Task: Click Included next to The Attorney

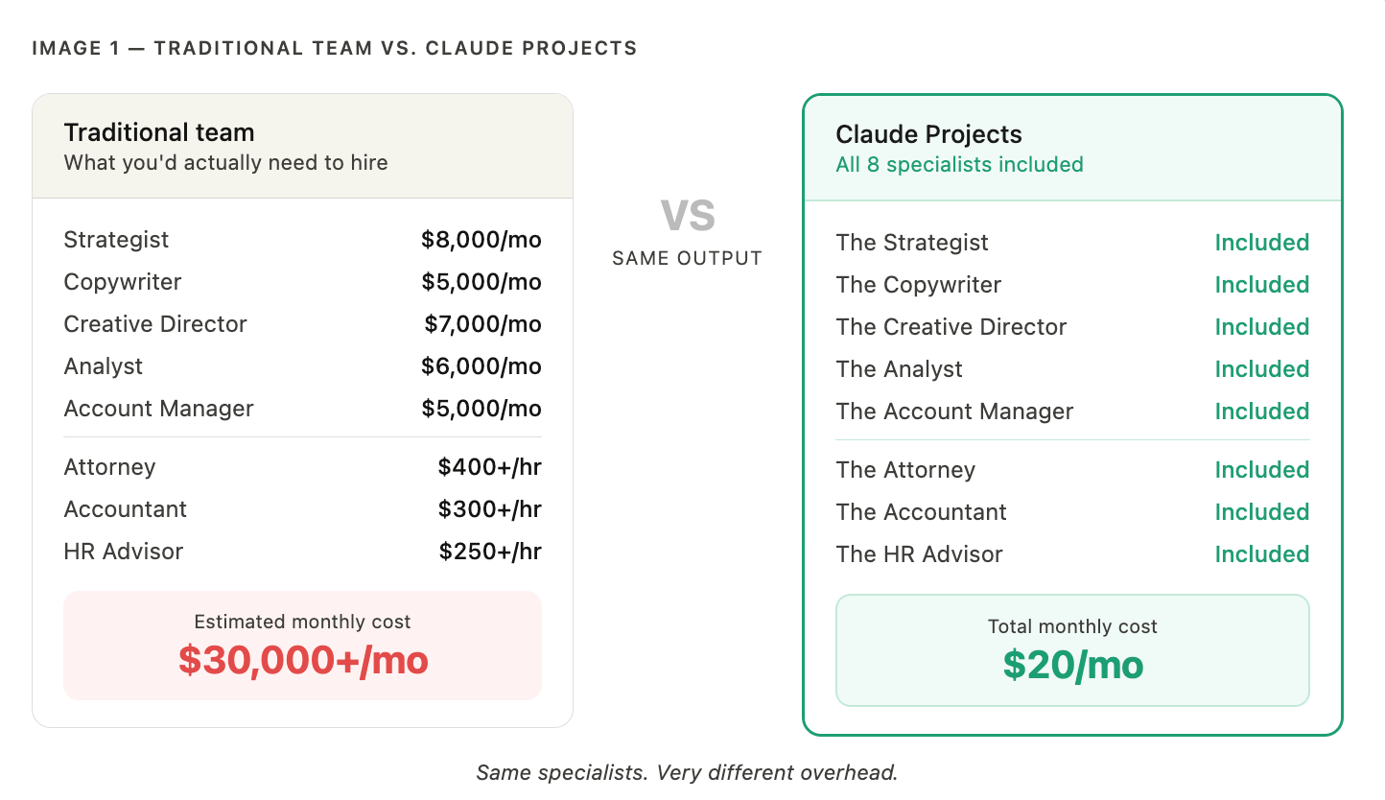Action: [x=1261, y=470]
